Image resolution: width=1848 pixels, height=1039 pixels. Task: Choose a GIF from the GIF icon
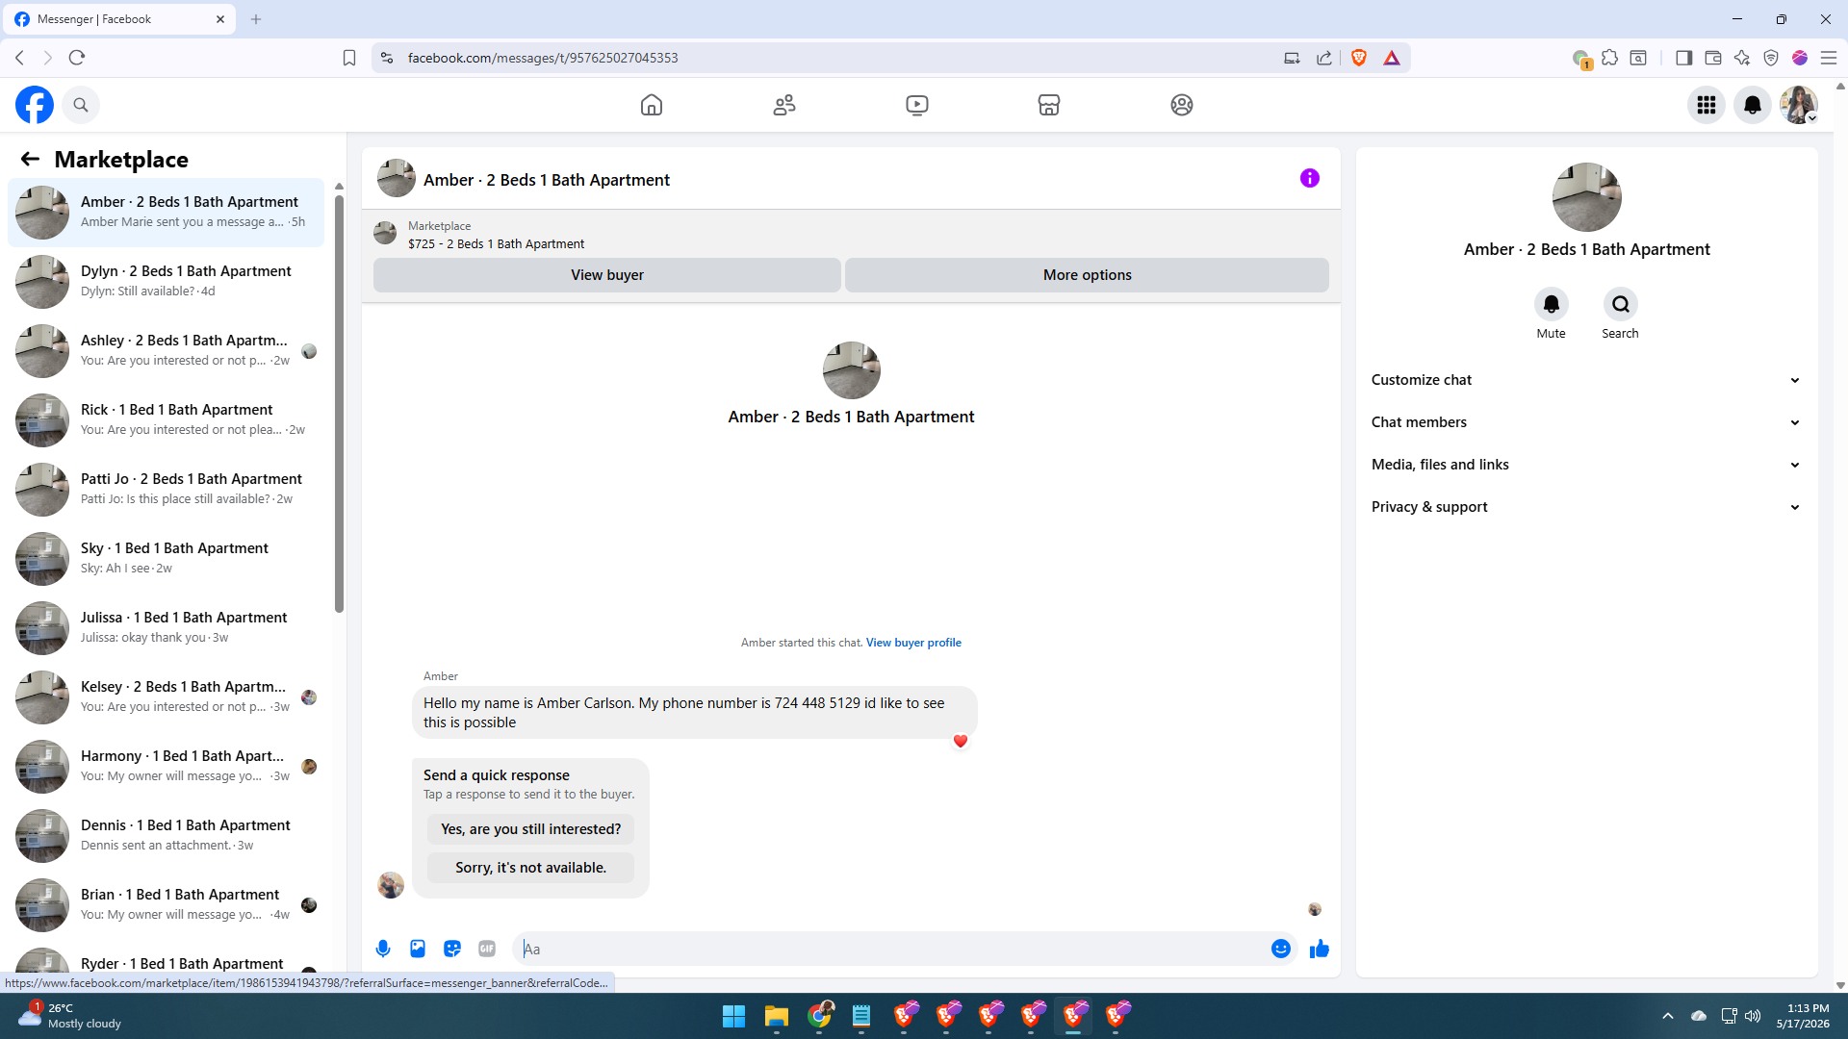487,949
